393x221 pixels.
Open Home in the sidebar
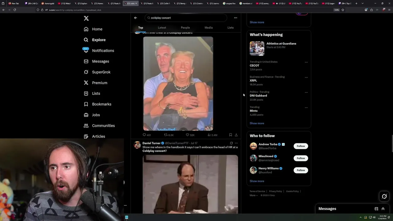93,29
